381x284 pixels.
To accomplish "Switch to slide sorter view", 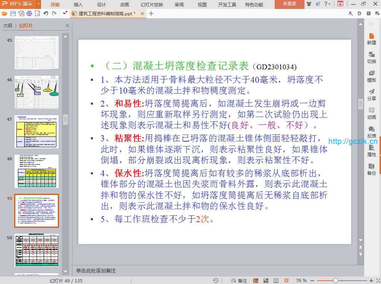I will point(266,280).
